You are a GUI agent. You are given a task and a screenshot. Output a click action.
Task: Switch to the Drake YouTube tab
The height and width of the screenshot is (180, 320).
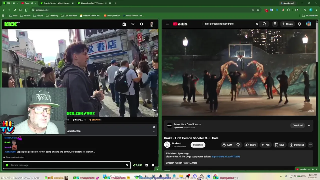coord(27,3)
